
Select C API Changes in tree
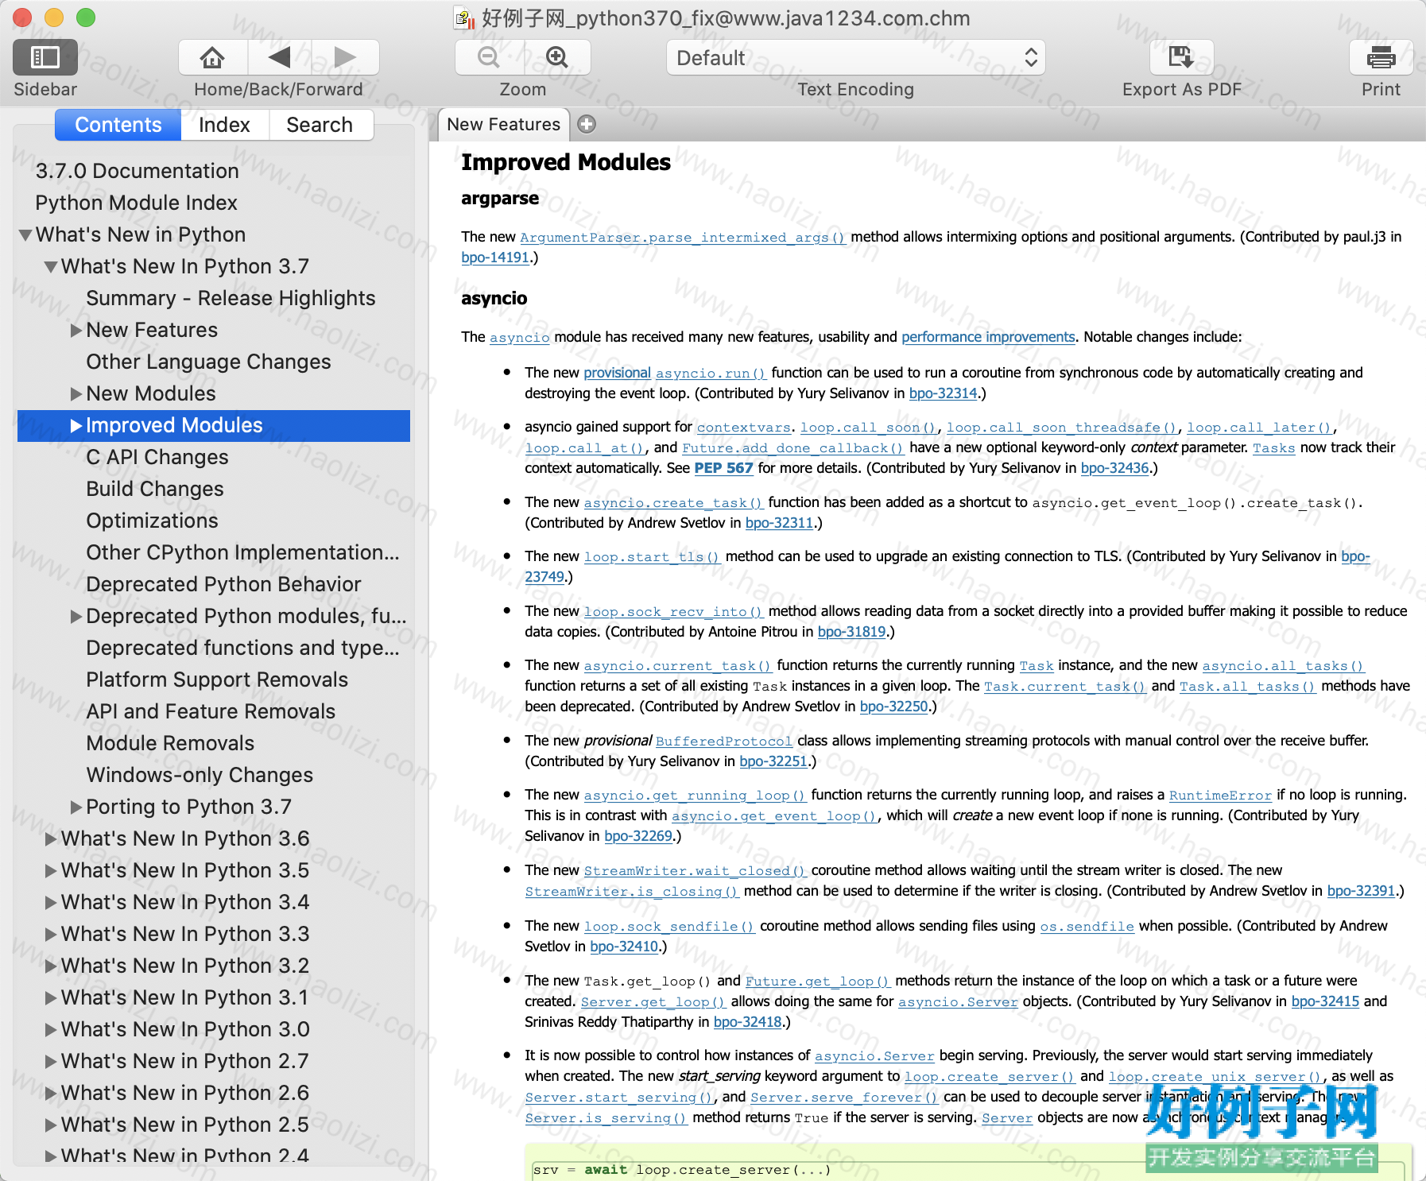[x=157, y=458]
